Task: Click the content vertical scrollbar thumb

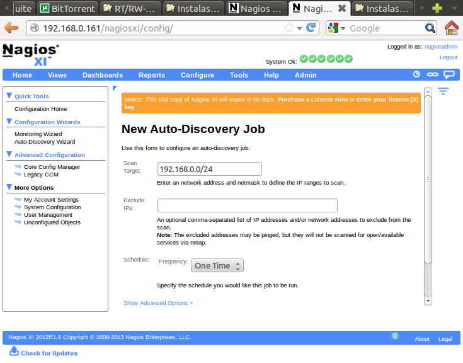Action: (428, 179)
